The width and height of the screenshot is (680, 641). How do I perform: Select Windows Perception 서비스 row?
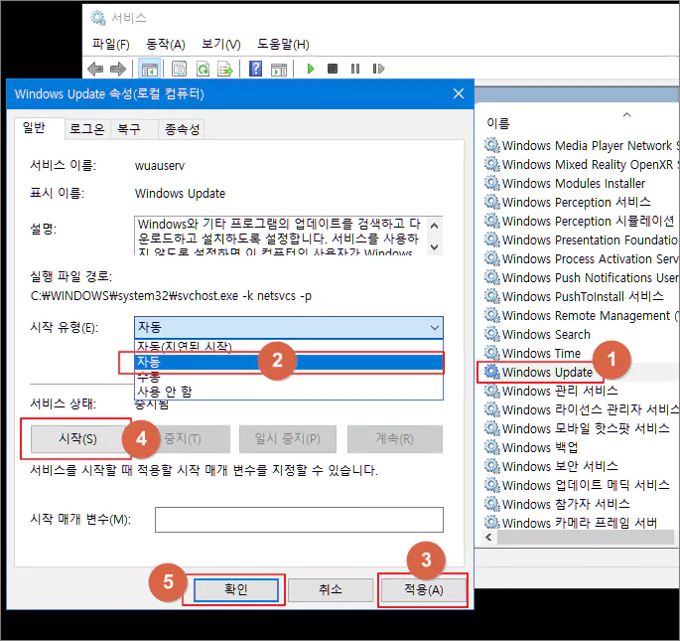click(581, 202)
